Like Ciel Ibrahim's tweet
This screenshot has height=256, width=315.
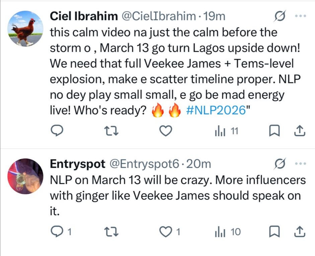[x=164, y=132]
